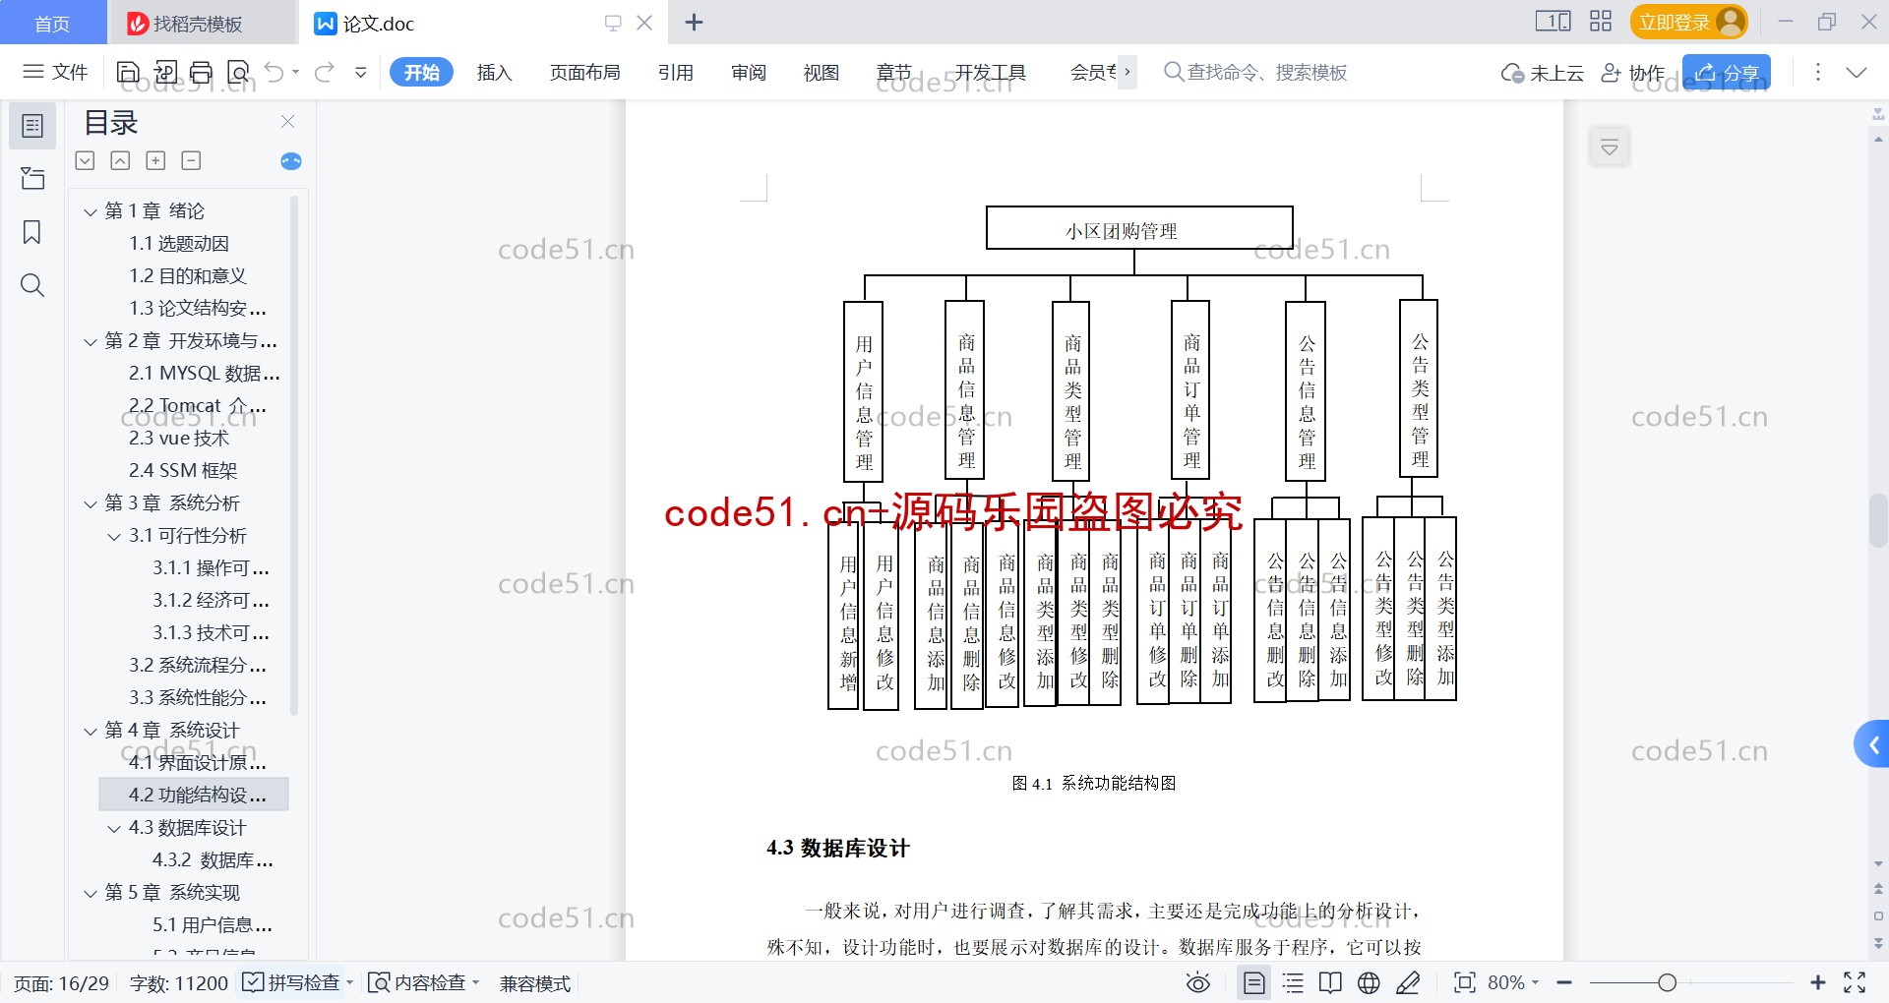Collapse 3.1 可行性分析 node
This screenshot has width=1889, height=1003.
click(114, 536)
